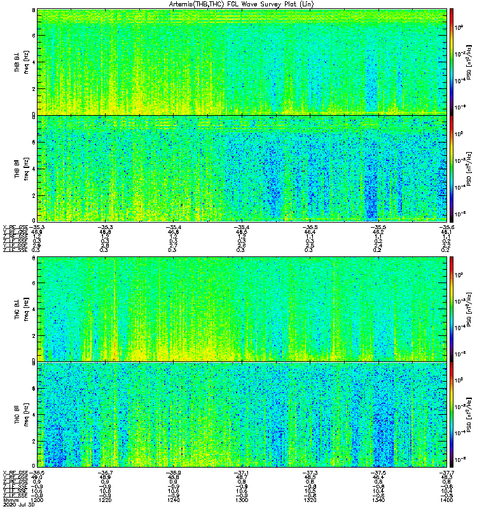477x509 pixels.
Task: Click the THC B∥ PSD color bar
Action: click(452, 415)
